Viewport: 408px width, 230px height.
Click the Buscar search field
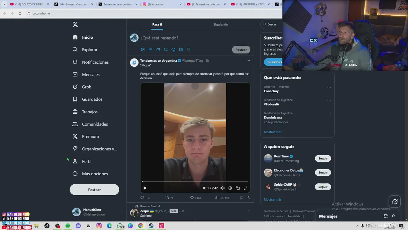pos(272,24)
